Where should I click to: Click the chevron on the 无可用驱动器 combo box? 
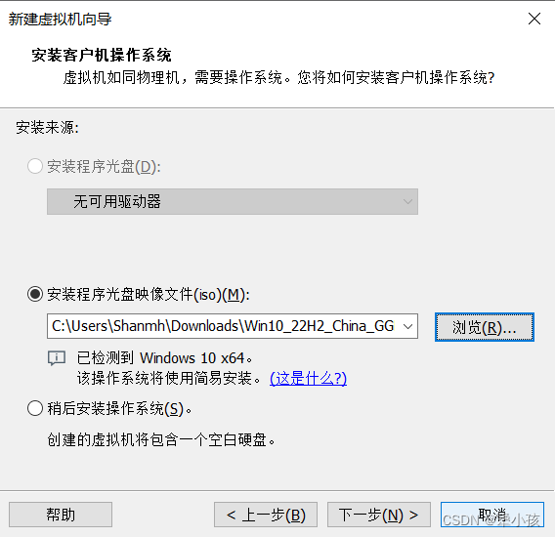(x=407, y=202)
